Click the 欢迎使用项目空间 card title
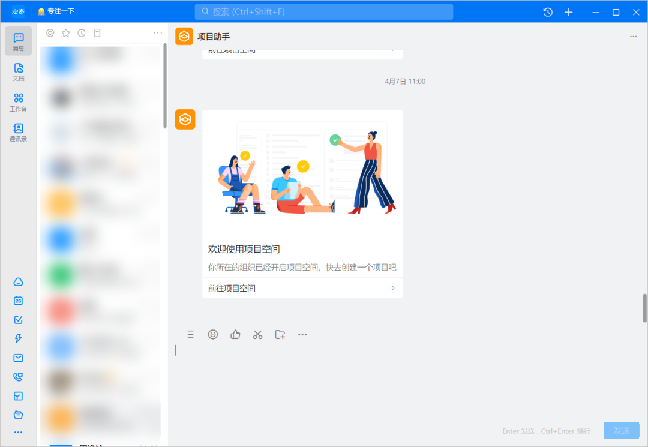The width and height of the screenshot is (648, 447). [244, 250]
